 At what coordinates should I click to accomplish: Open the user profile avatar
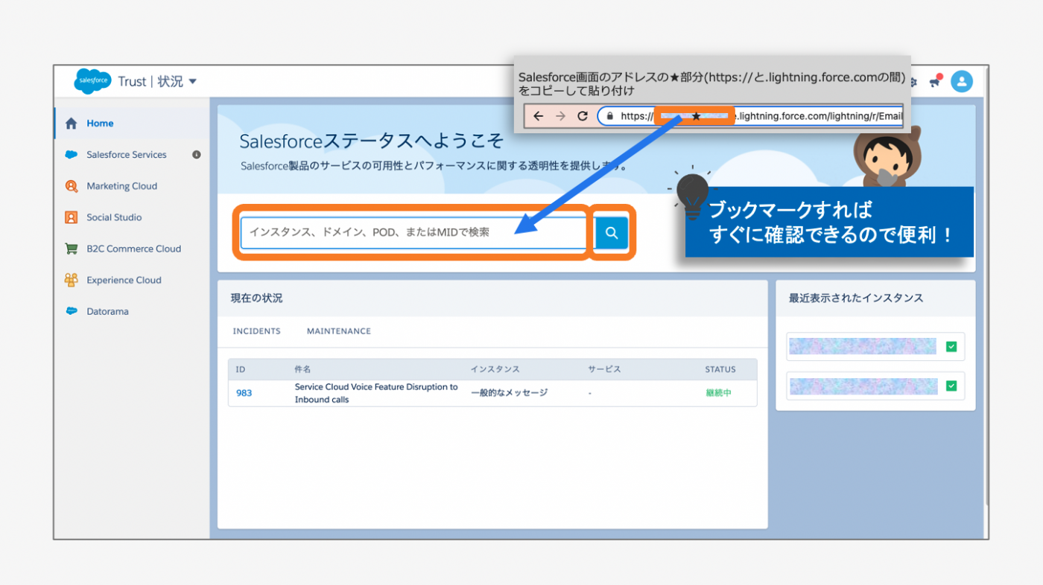[x=962, y=81]
